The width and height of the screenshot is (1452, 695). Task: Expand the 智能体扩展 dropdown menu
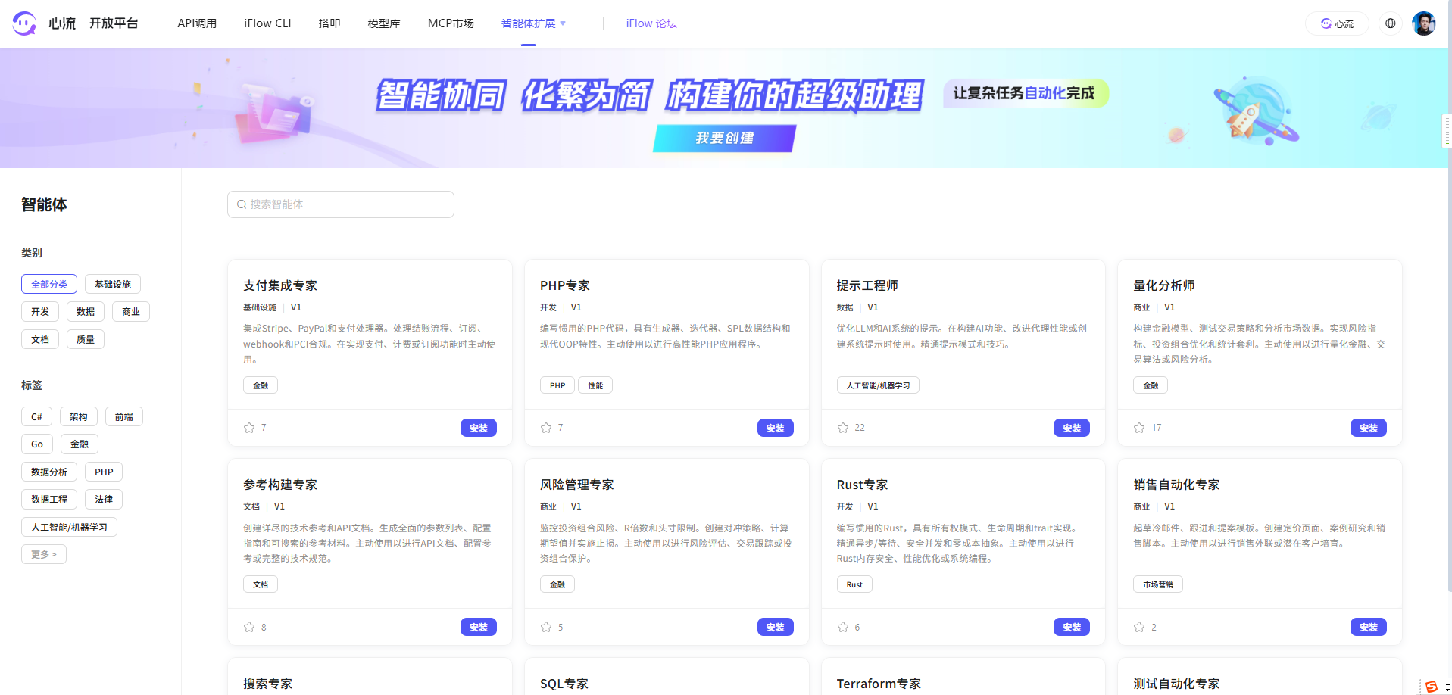click(x=533, y=23)
